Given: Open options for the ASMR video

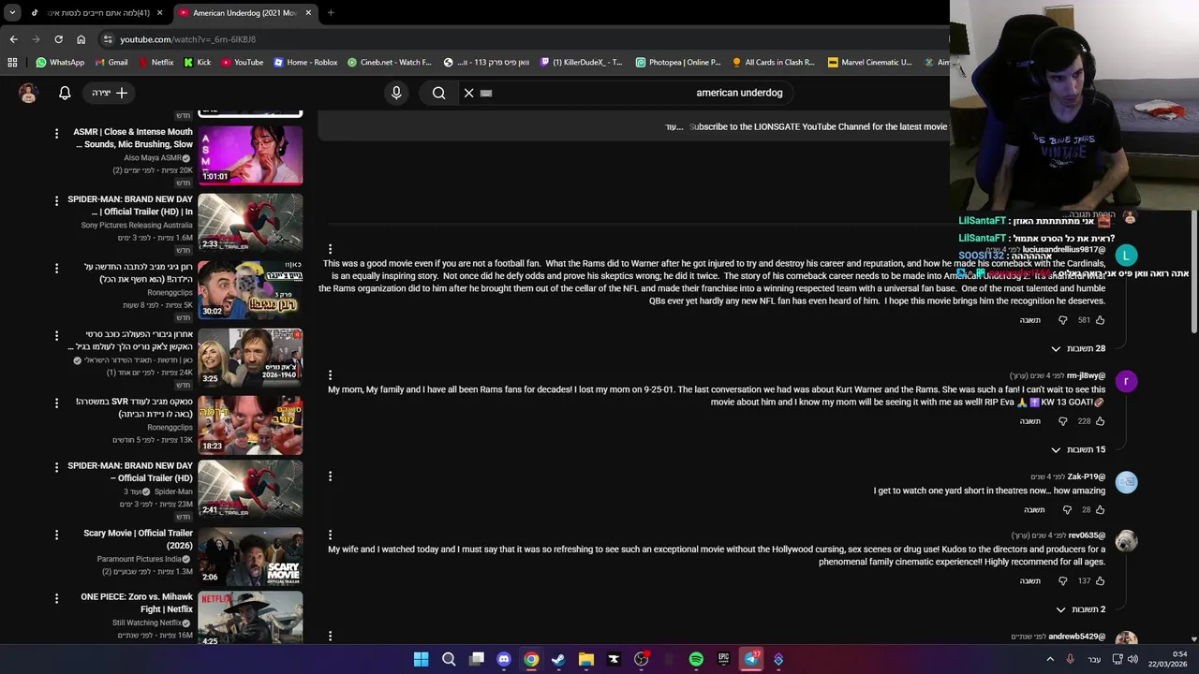Looking at the screenshot, I should click(56, 134).
